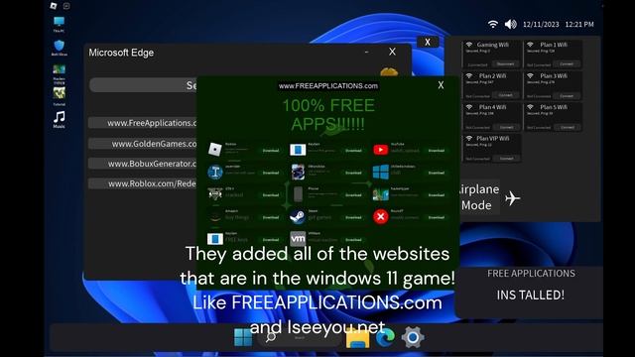Open the Roblox chat icon beside the menu
The height and width of the screenshot is (357, 635).
(66, 6)
